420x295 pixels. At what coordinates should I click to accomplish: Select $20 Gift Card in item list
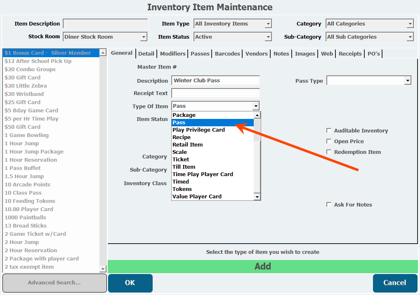[23, 78]
